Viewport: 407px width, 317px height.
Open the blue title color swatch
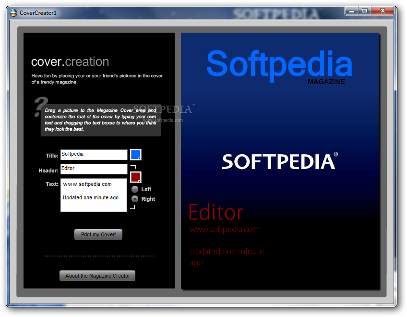click(135, 155)
